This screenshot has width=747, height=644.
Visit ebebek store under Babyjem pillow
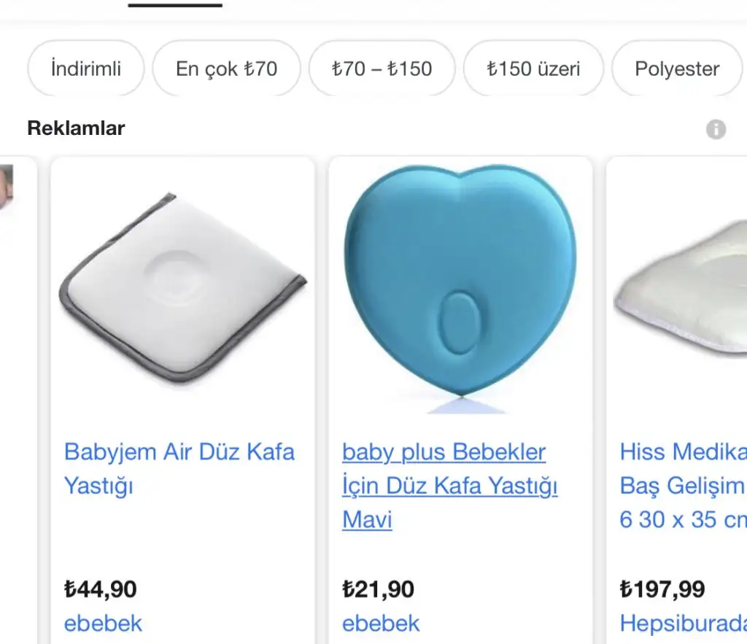103,624
